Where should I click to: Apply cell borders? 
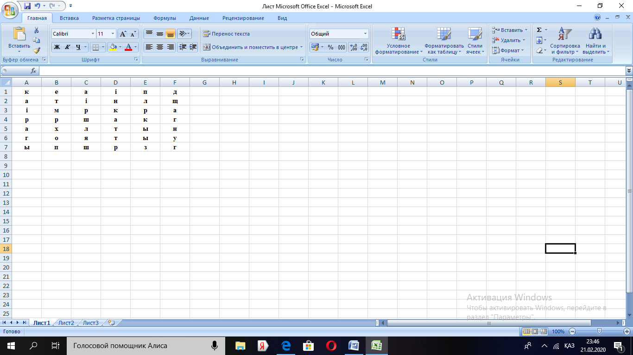click(95, 47)
